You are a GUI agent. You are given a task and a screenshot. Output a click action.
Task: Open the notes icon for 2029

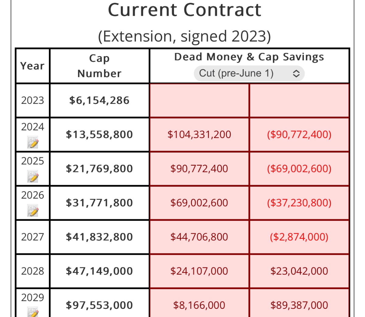click(33, 312)
